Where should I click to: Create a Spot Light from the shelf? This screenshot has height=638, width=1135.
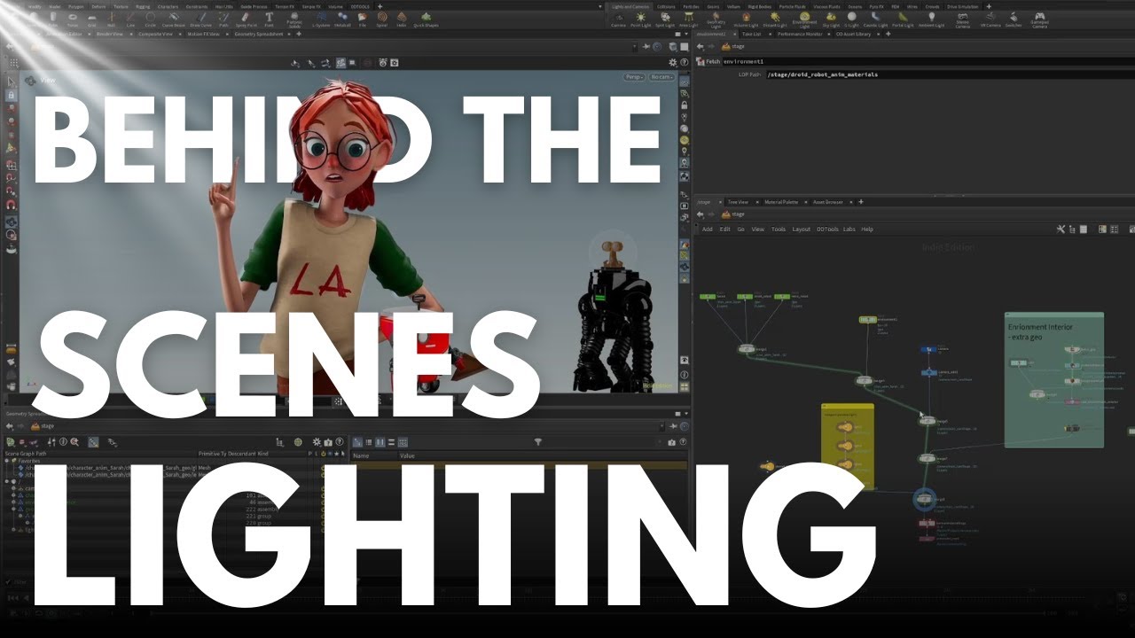click(665, 19)
